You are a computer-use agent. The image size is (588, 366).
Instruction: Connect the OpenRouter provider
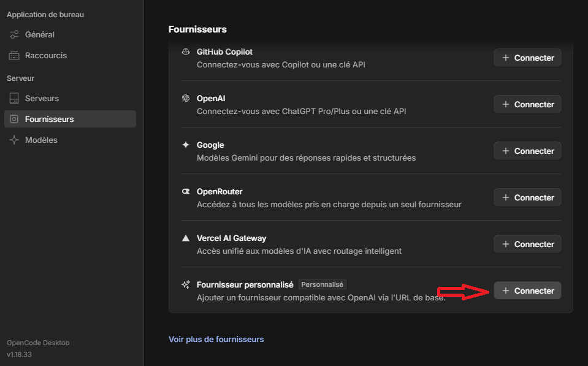[x=527, y=197]
